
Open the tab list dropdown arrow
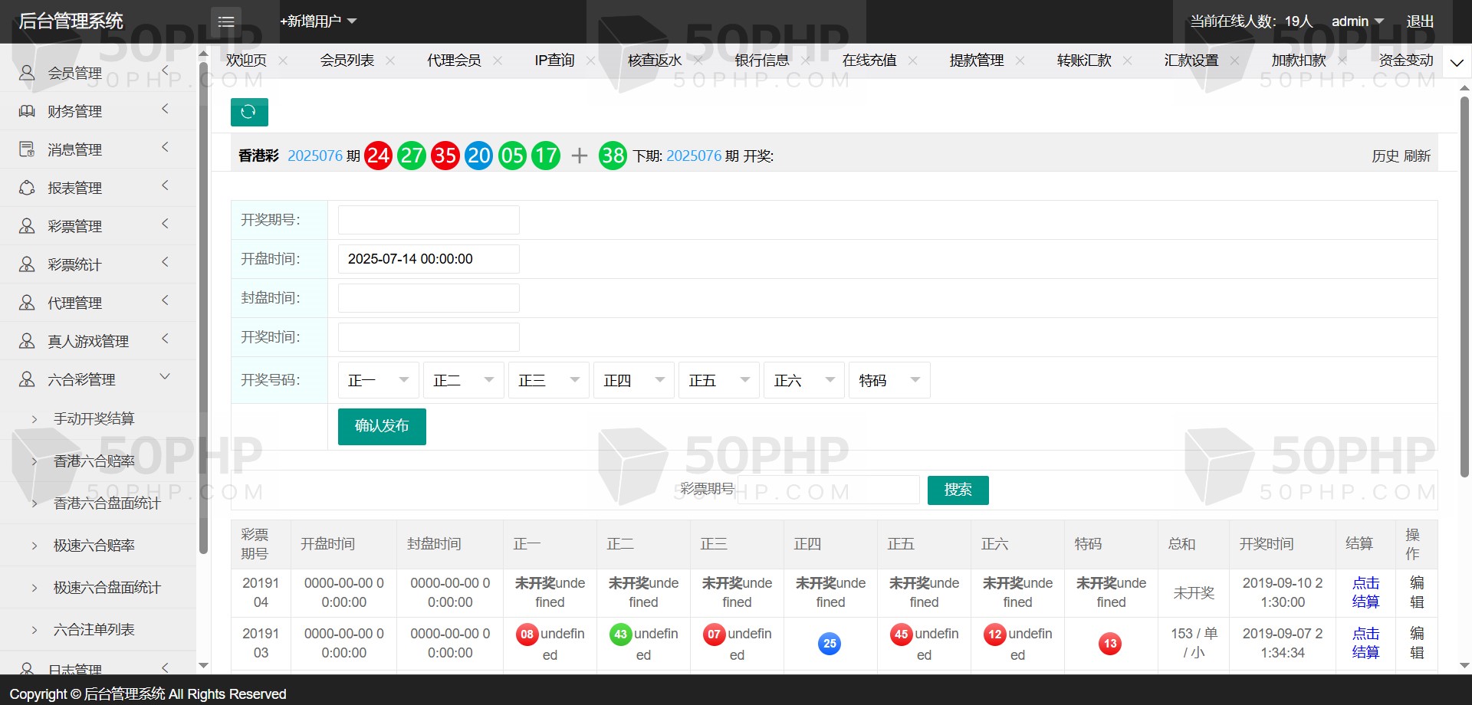pos(1457,63)
